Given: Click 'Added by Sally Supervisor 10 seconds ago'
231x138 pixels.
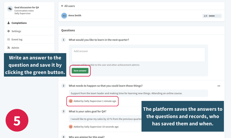Looking at the screenshot, I should [96, 127].
